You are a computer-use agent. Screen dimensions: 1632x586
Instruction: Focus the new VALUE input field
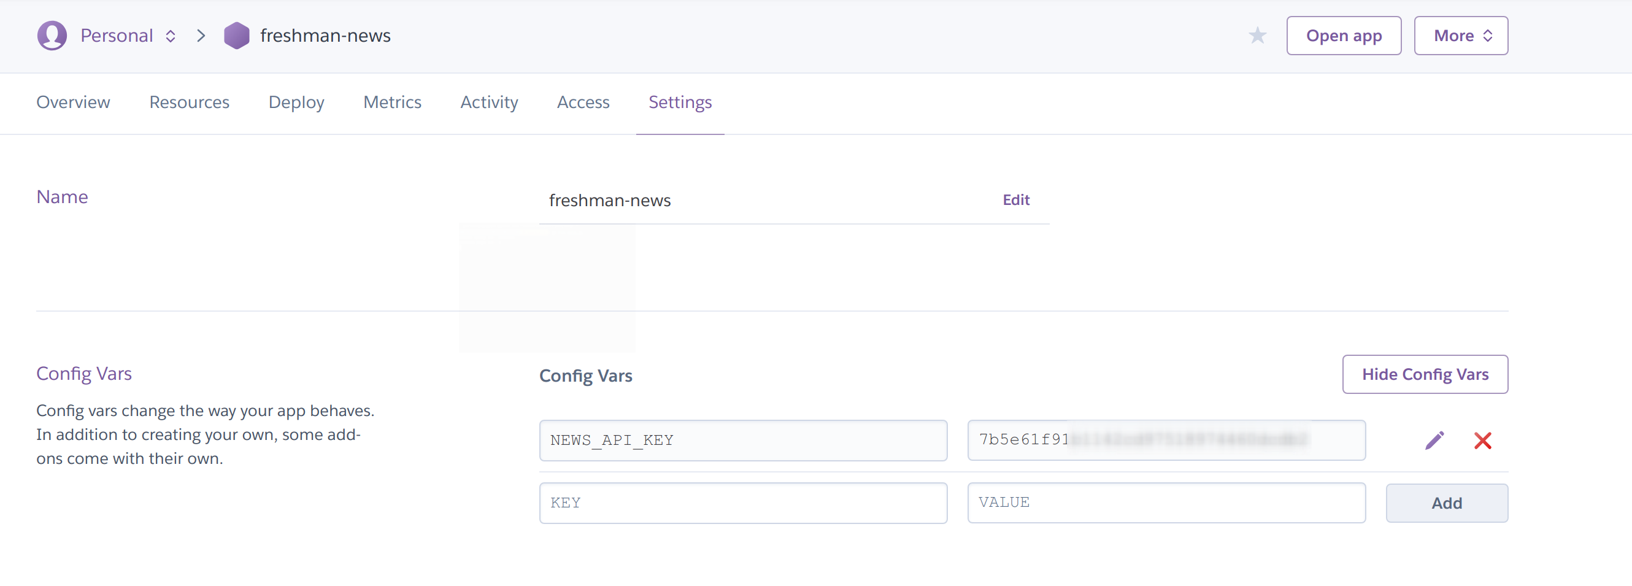(x=1166, y=503)
